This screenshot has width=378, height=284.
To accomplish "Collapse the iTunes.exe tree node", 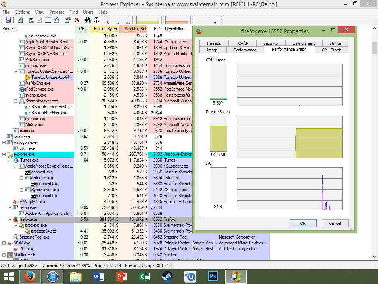I will coord(10,160).
